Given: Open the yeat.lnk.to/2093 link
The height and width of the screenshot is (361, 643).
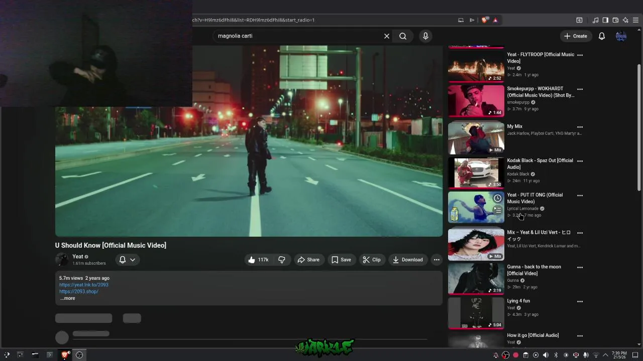Looking at the screenshot, I should pos(84,285).
